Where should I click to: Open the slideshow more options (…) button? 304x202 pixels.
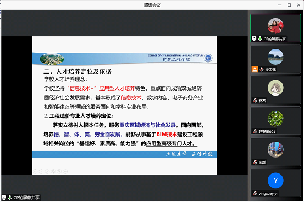click(65, 171)
